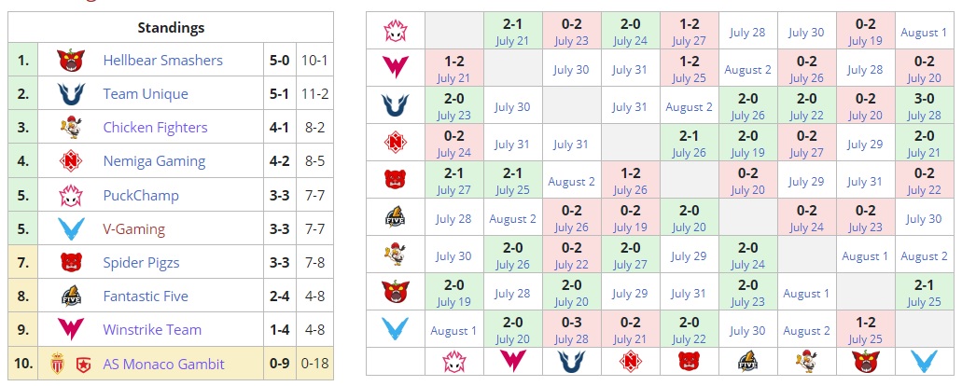Click the Hellbear Smashers logo in standings
The image size is (962, 386).
[x=71, y=61]
